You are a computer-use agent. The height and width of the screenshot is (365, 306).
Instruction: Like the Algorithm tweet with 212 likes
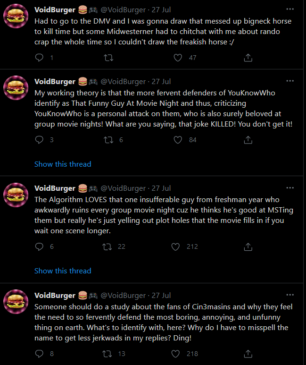tap(175, 246)
